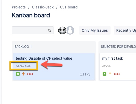Open the Classic-Jack breadcrumb link

click(43, 7)
